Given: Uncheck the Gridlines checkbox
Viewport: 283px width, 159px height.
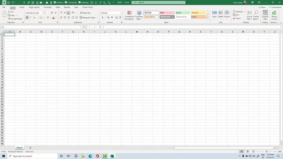Looking at the screenshot, I should tap(55, 2).
